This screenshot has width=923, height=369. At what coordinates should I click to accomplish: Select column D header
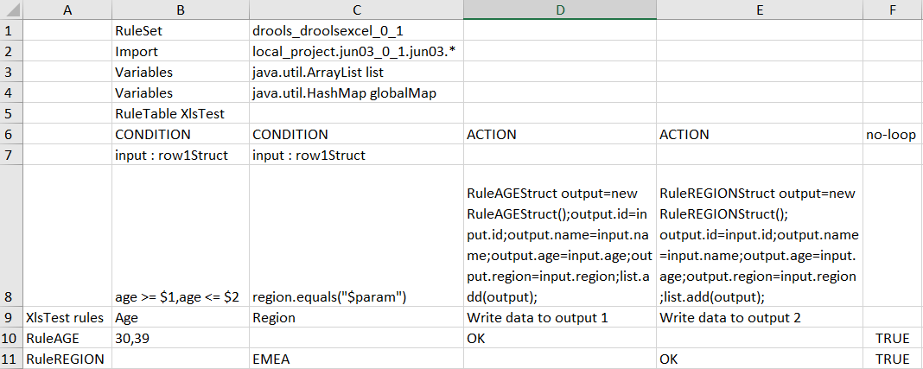click(x=559, y=10)
